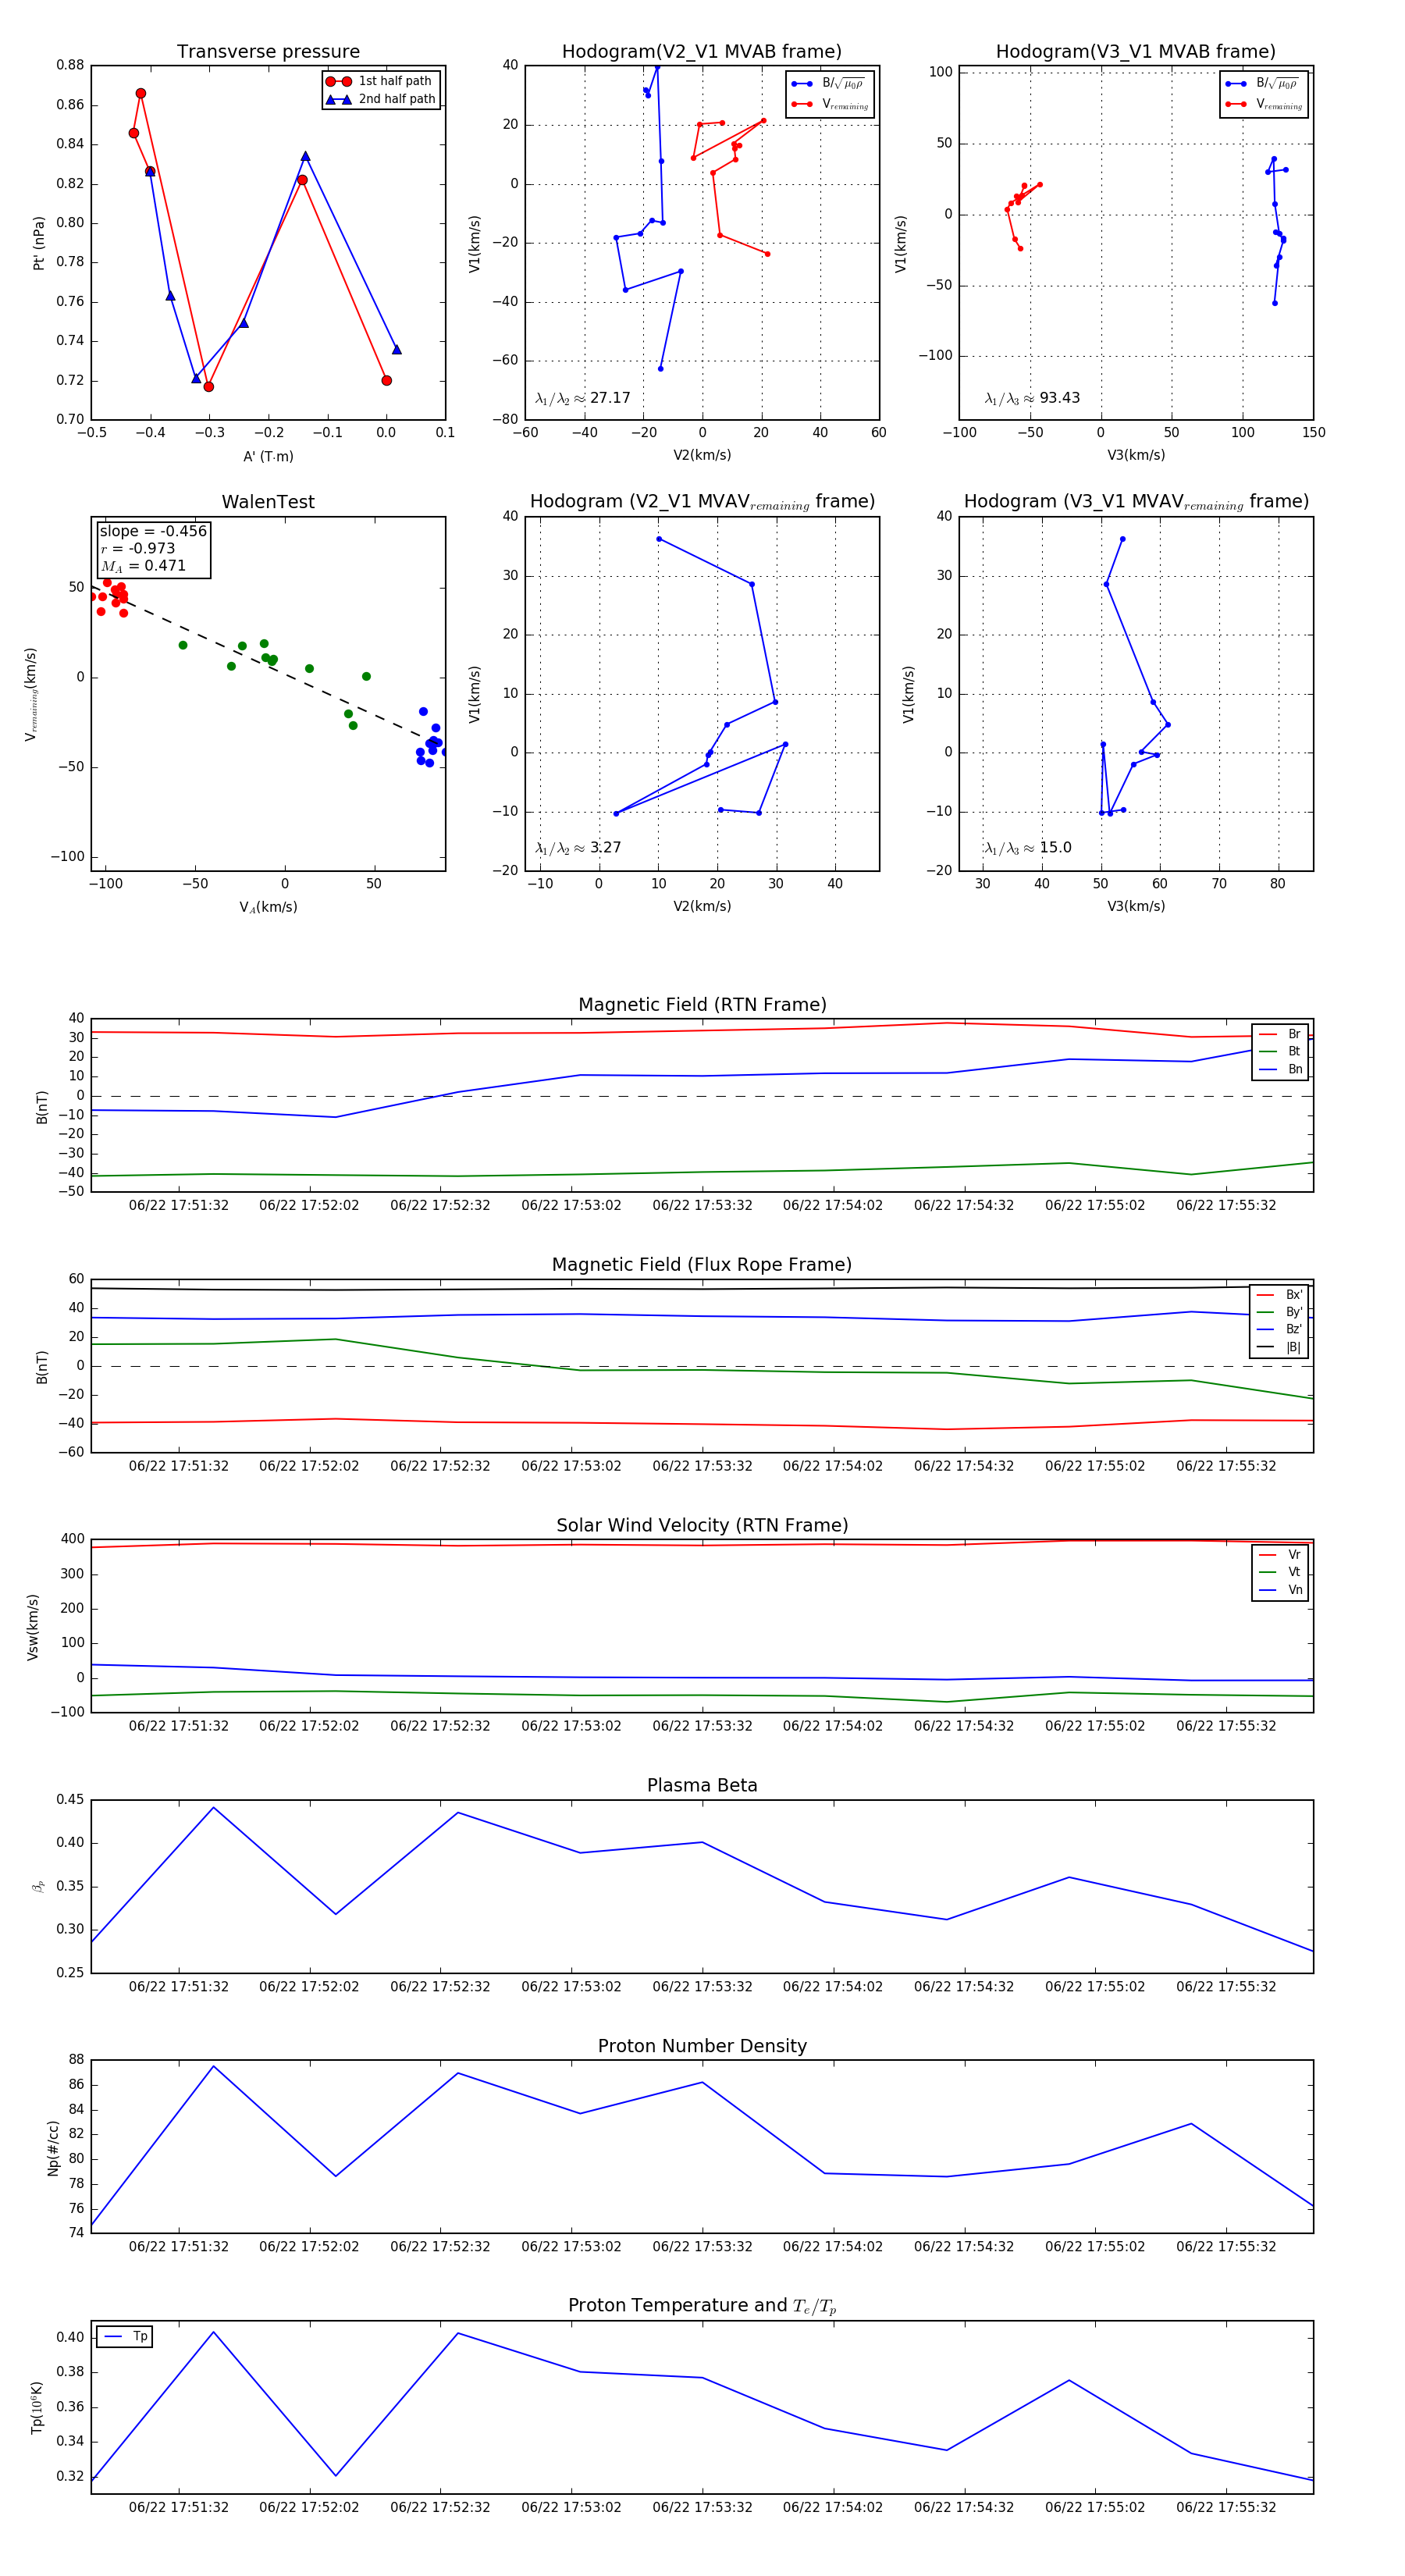Viewport: 1405px width, 2576px height.
Task: Click the 'Proton Temperature and Te/Tp' title
Action: click(x=702, y=2306)
